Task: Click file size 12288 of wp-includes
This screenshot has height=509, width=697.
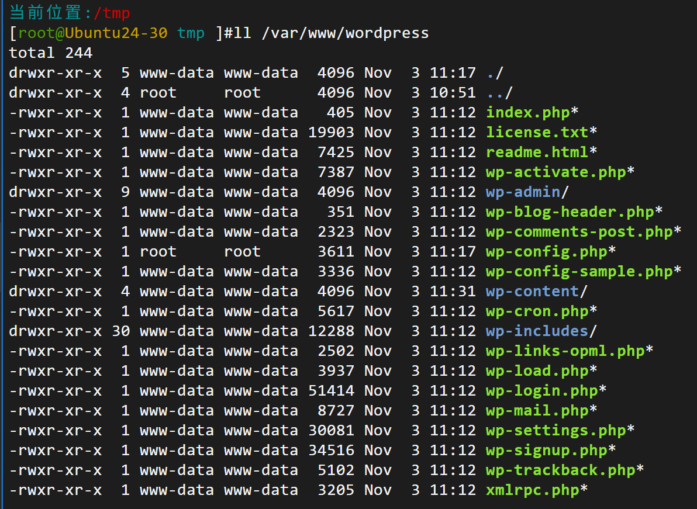Action: point(331,331)
